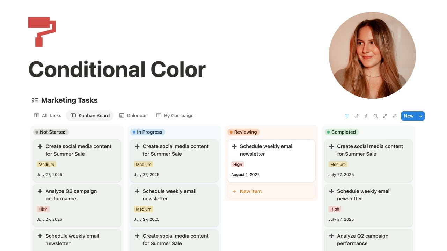447x251 pixels.
Task: Click July 27, 2025 on first In Progress card
Action: pos(147,175)
